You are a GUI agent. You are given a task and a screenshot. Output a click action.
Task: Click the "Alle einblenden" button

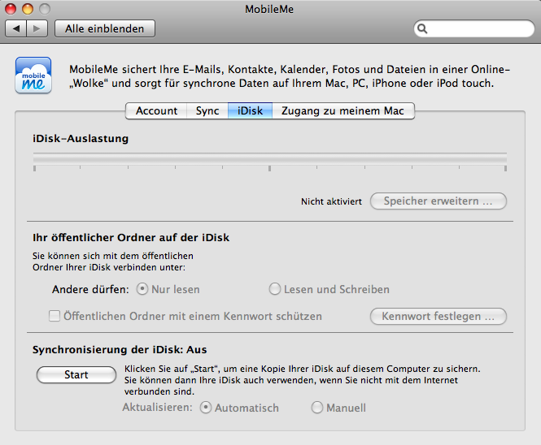105,28
